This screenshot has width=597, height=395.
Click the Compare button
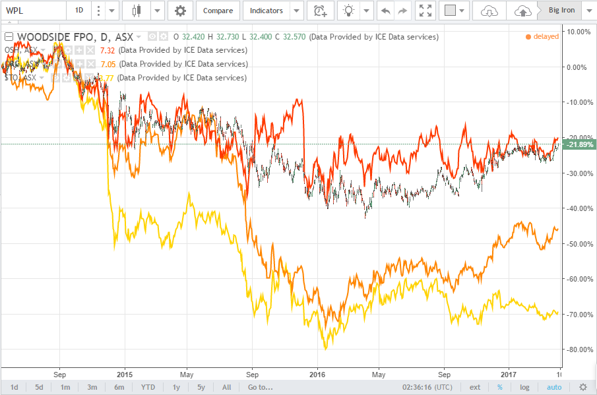pos(218,11)
